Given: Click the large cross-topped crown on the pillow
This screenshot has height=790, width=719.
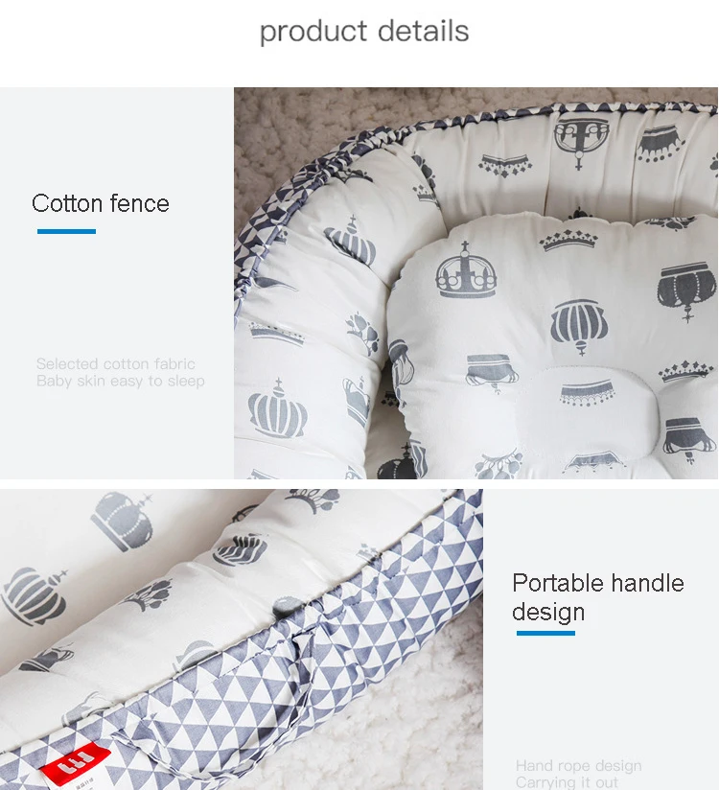Looking at the screenshot, I should [x=466, y=270].
